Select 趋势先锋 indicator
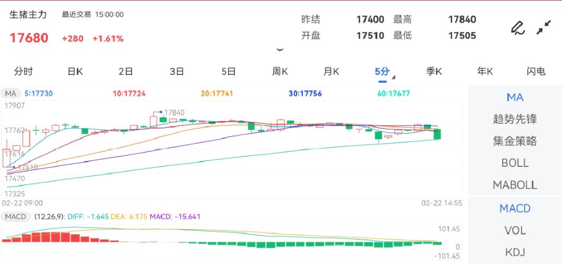 (515, 119)
